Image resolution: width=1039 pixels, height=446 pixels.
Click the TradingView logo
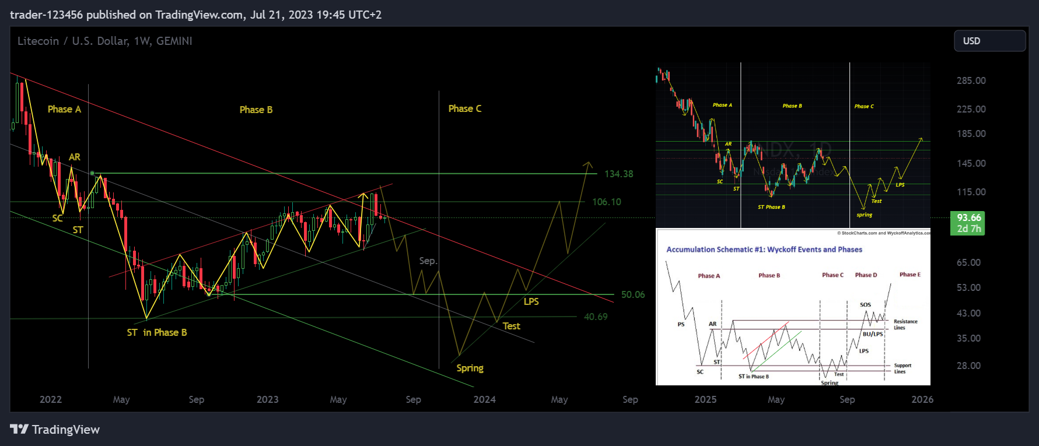(55, 430)
